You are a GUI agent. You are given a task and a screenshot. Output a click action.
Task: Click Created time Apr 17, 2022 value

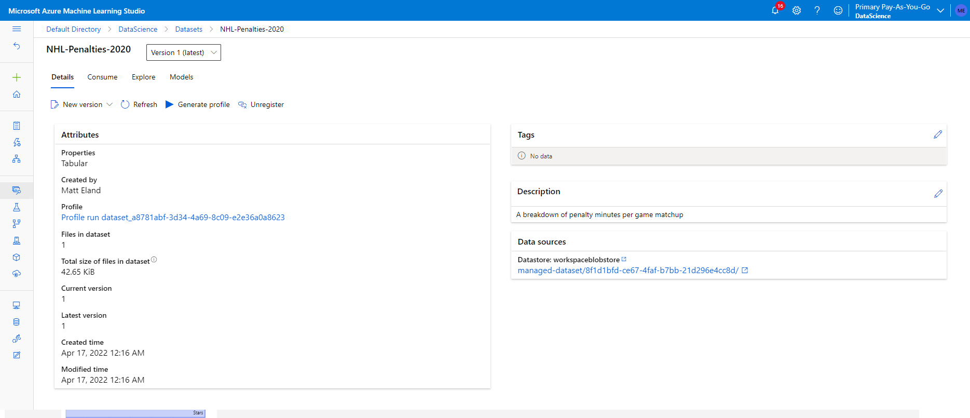click(103, 353)
